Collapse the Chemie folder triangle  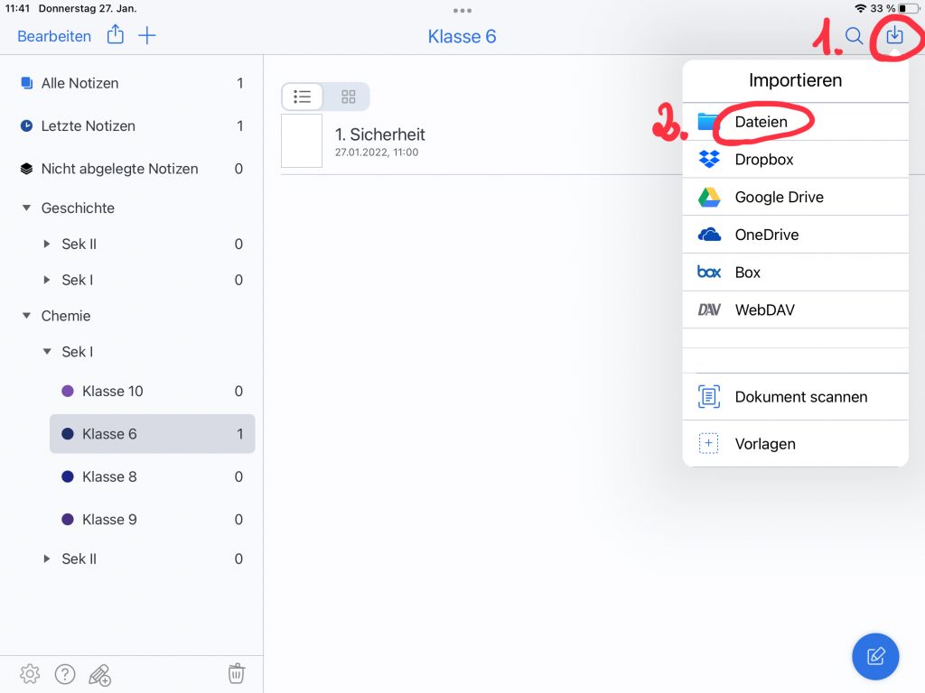click(x=26, y=317)
